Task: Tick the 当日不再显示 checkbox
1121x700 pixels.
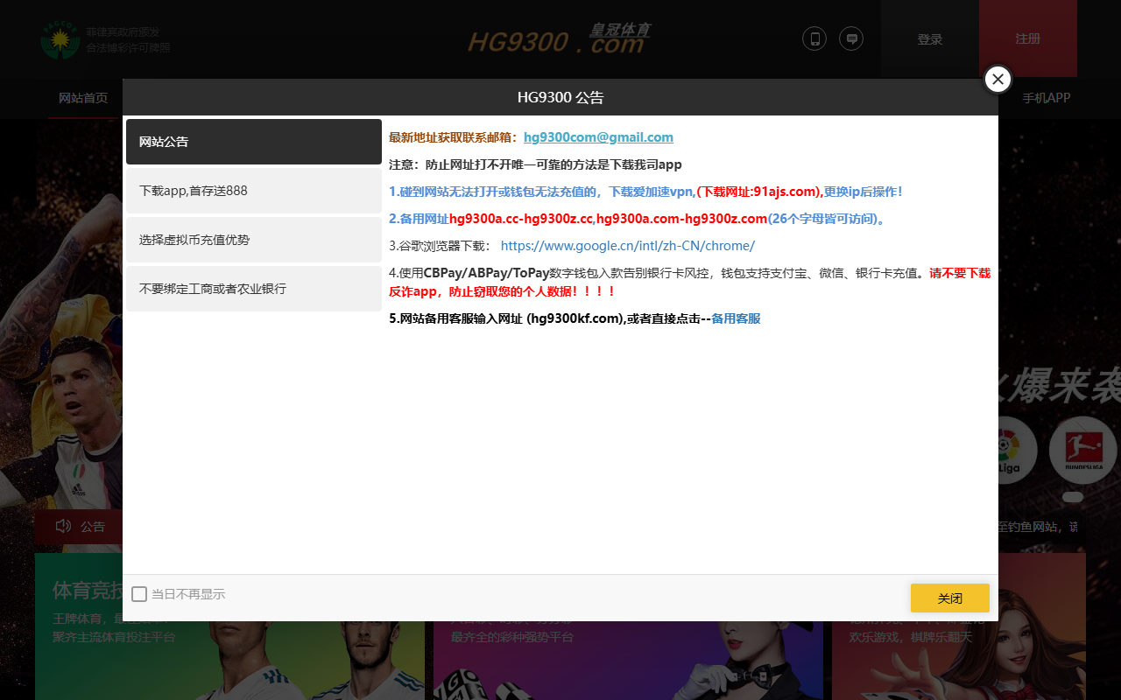Action: (139, 594)
